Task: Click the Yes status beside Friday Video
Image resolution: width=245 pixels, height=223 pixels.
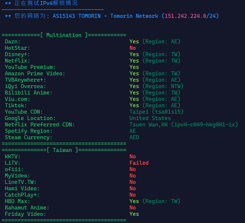Action: [134, 214]
